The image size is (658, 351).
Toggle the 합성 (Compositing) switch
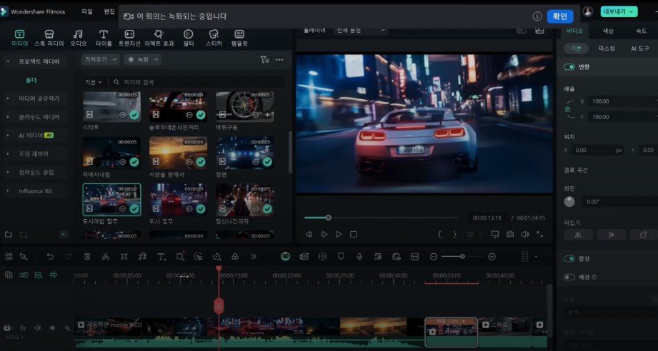569,258
